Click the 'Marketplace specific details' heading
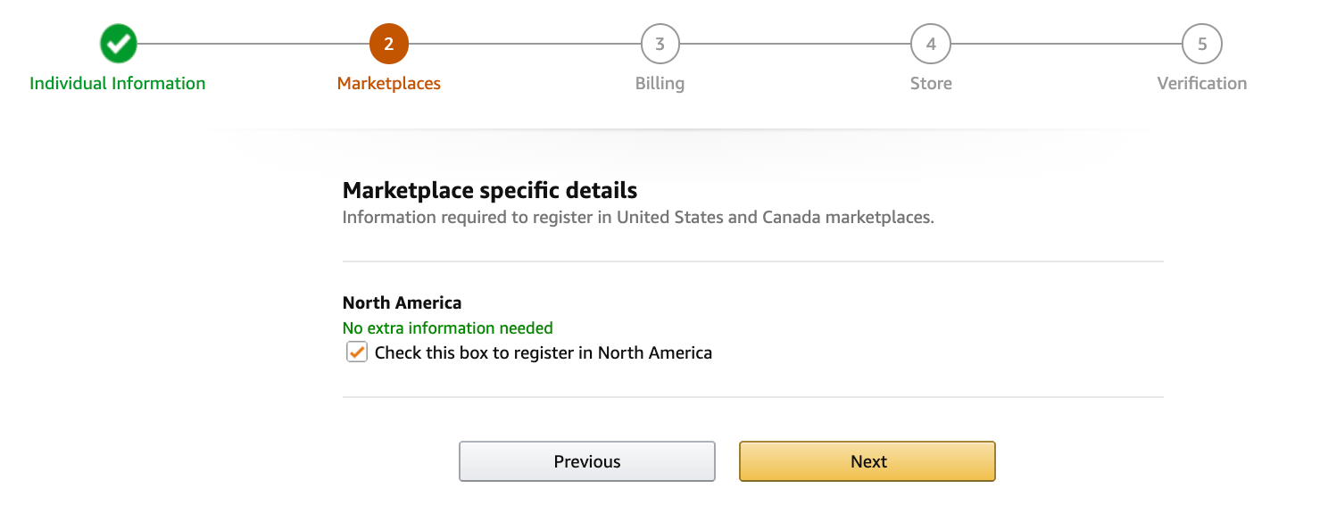 (x=489, y=190)
